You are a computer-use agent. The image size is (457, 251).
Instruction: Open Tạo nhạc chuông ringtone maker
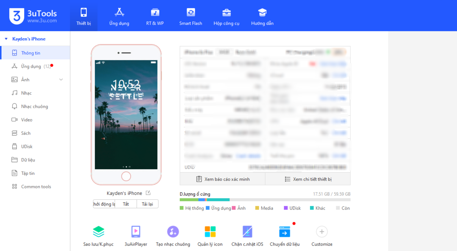173,232
